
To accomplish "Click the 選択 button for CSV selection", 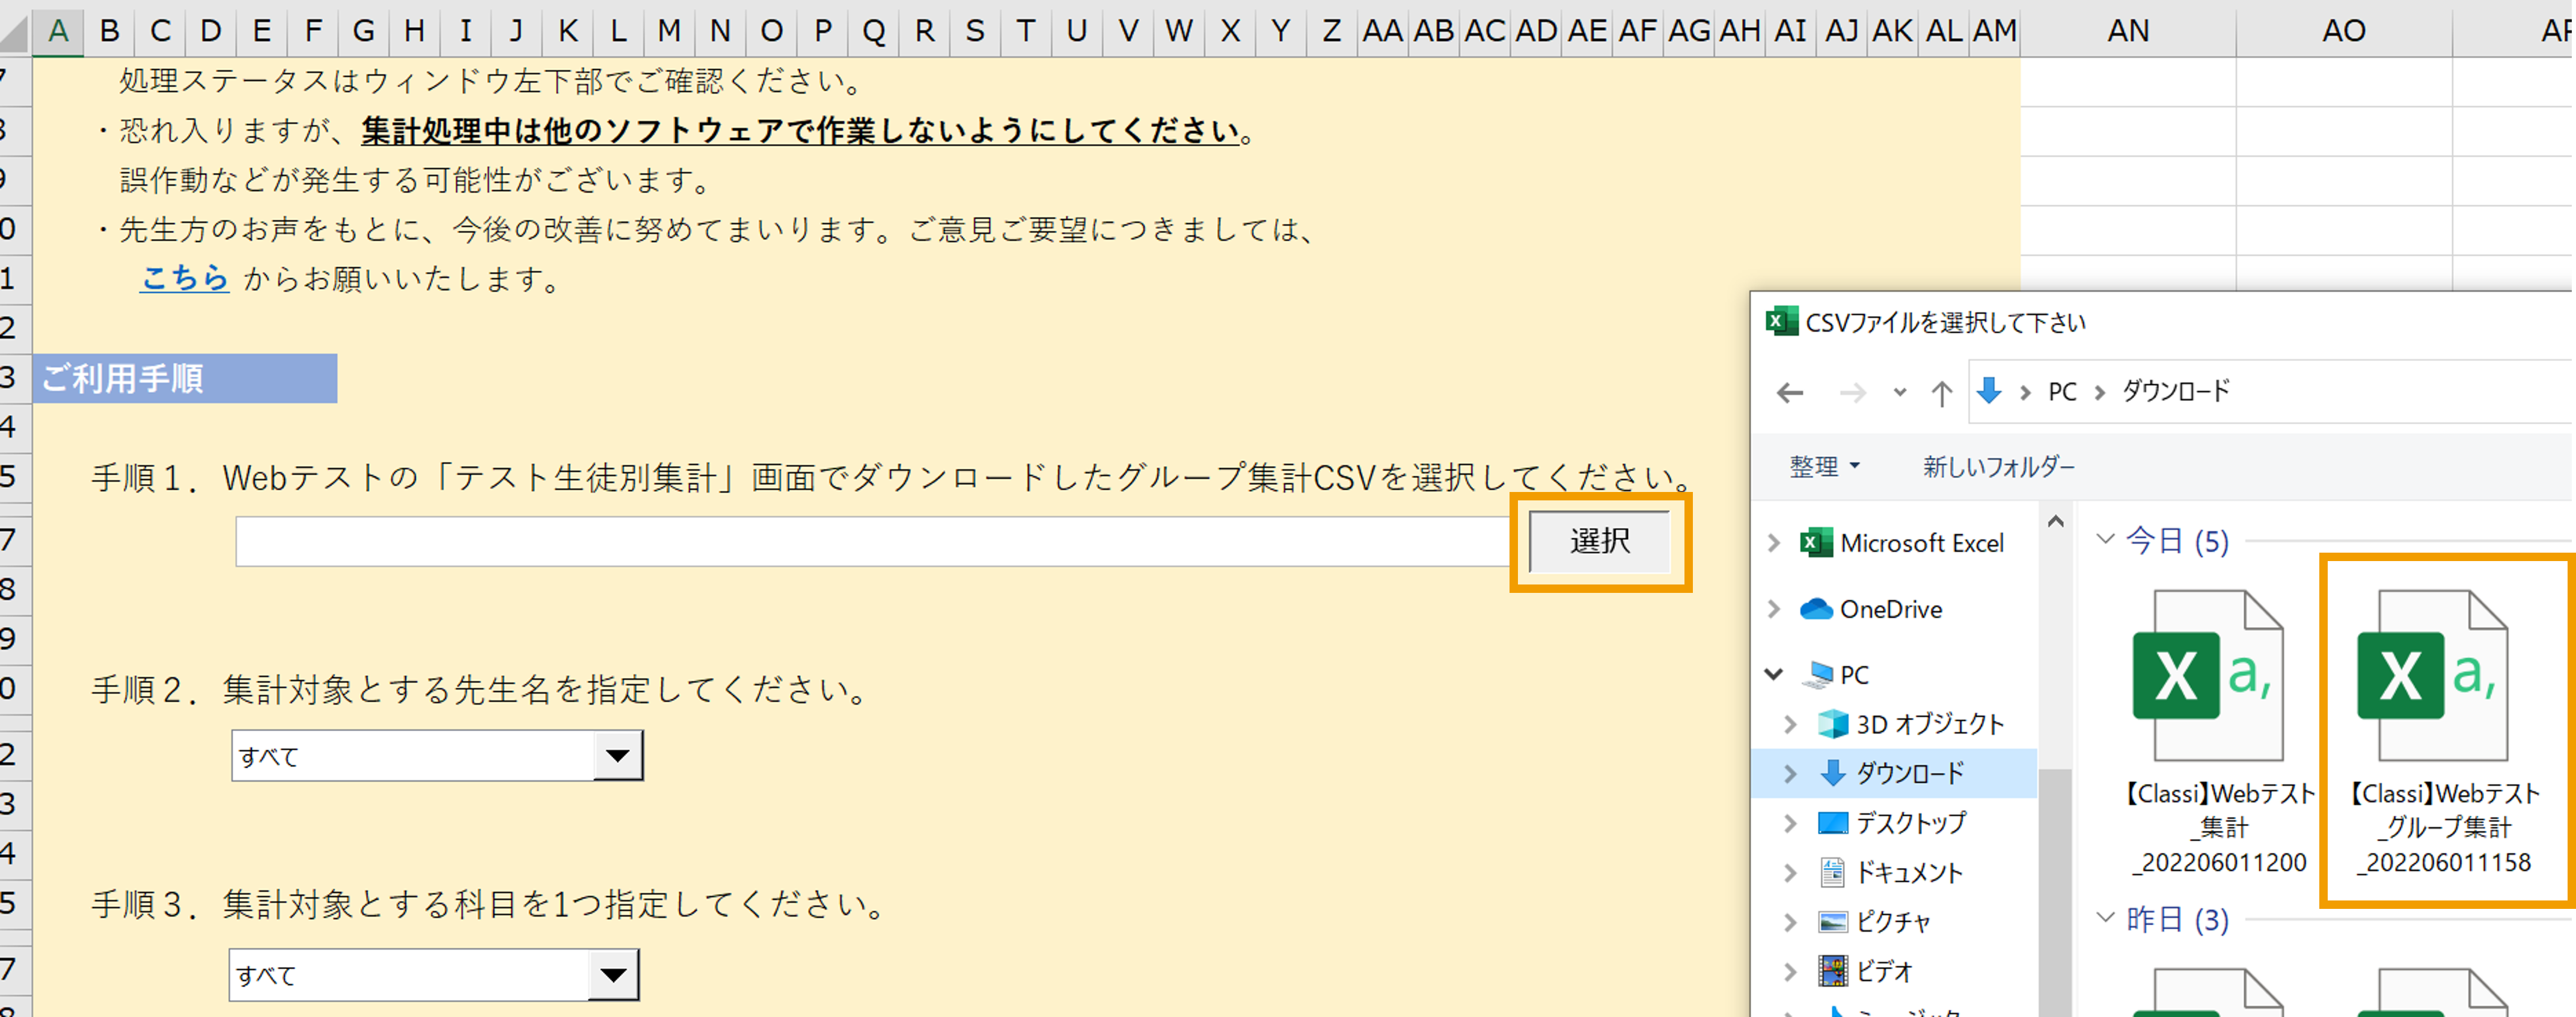I will click(1599, 541).
